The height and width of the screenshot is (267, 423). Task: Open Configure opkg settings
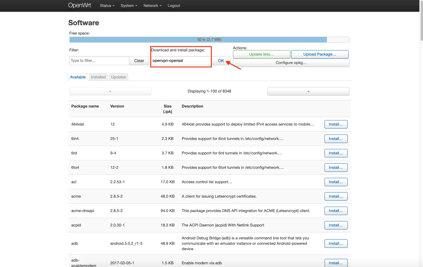pyautogui.click(x=291, y=63)
